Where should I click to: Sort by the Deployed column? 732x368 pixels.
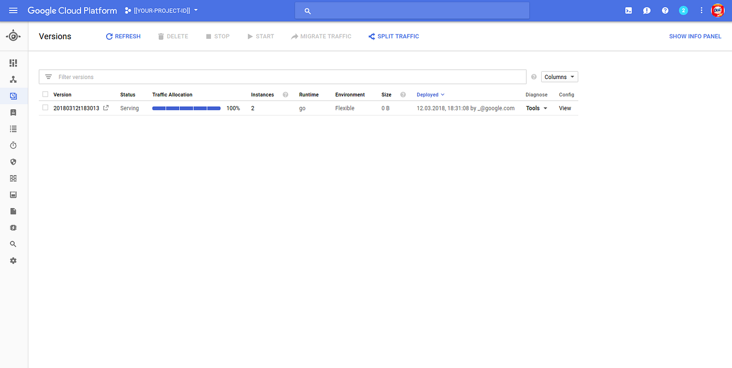[428, 94]
